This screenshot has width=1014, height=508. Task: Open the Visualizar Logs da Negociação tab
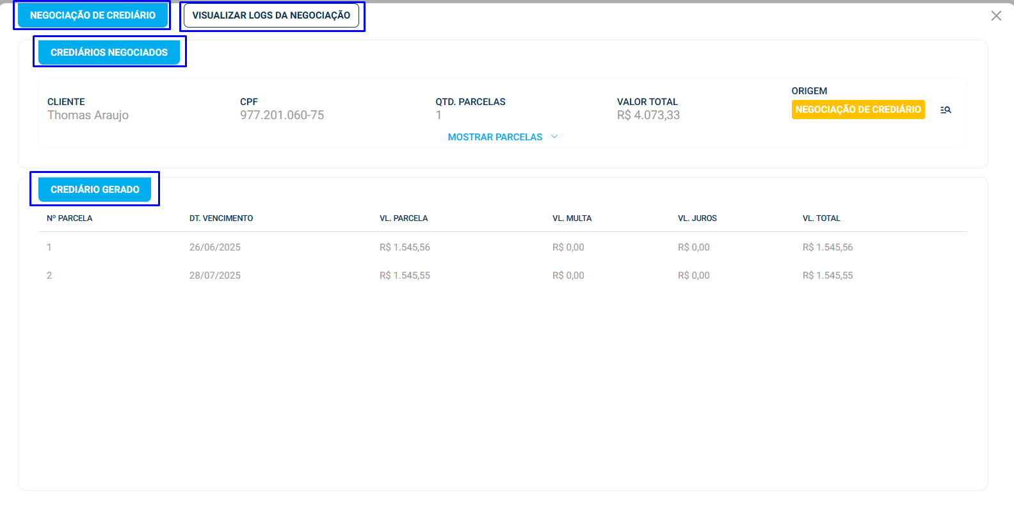[271, 15]
